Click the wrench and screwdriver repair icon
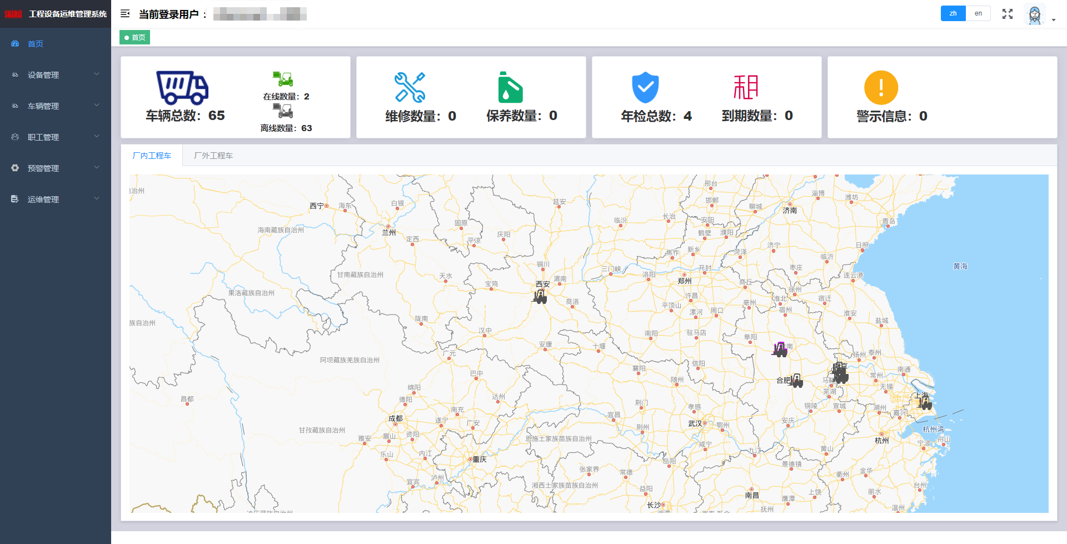This screenshot has width=1067, height=544. (x=410, y=87)
